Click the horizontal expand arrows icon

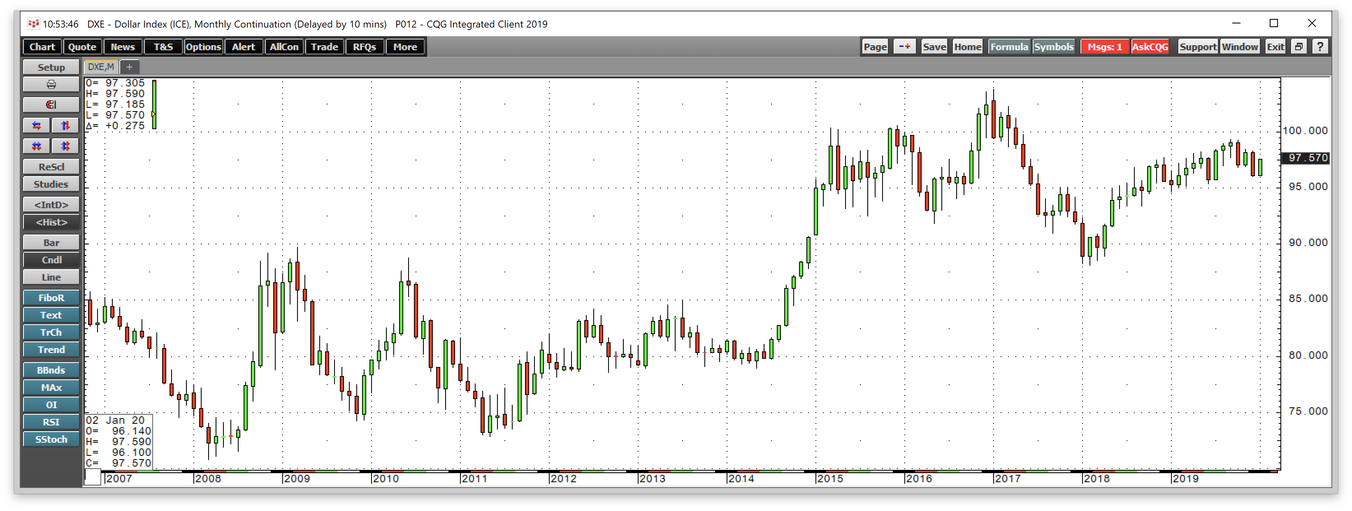click(37, 125)
